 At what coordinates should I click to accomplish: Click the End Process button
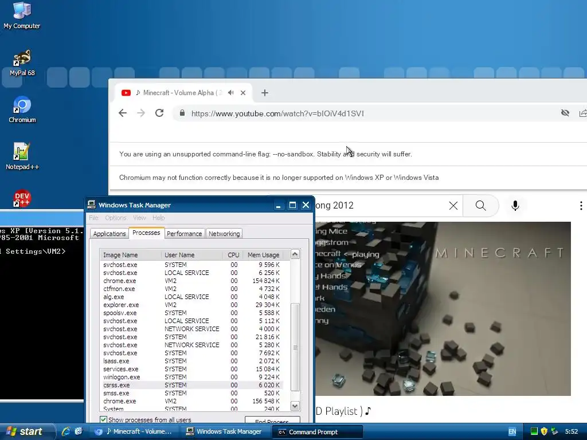click(272, 421)
